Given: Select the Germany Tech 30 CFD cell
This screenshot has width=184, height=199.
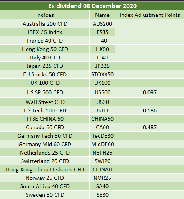Looking at the screenshot, I should (x=45, y=136).
